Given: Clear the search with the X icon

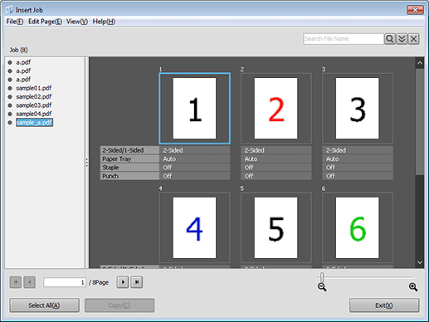Looking at the screenshot, I should 414,39.
